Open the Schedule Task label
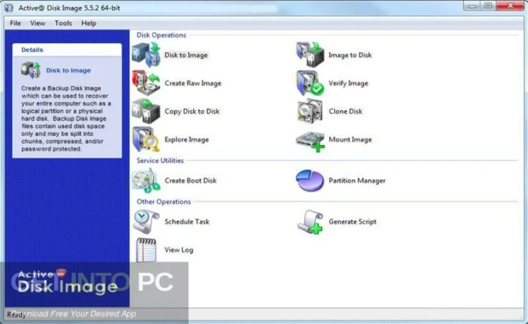This screenshot has height=324, width=528. 187,222
